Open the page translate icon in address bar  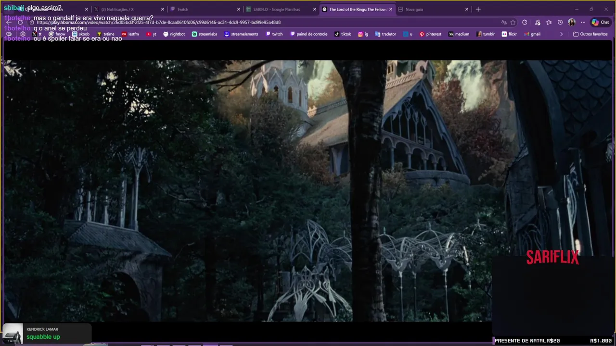pyautogui.click(x=504, y=22)
